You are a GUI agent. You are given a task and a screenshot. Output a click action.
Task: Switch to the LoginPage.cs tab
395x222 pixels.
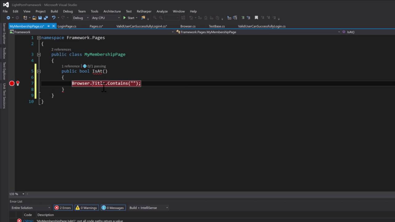point(67,26)
